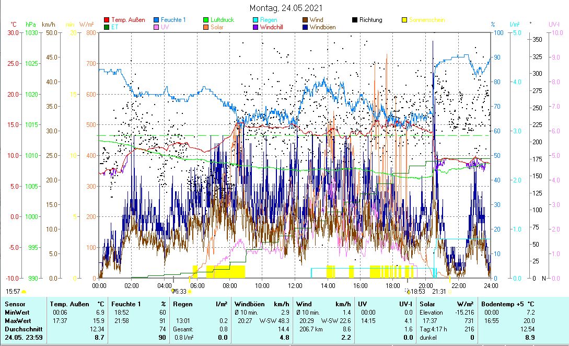
Task: Click the red Temp. Außen legend swatch
Action: click(107, 20)
